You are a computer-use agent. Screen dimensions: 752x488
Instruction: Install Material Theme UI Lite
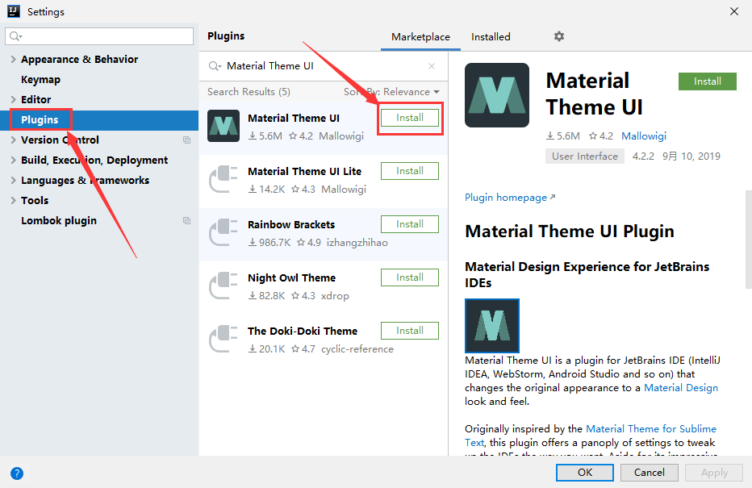(410, 171)
